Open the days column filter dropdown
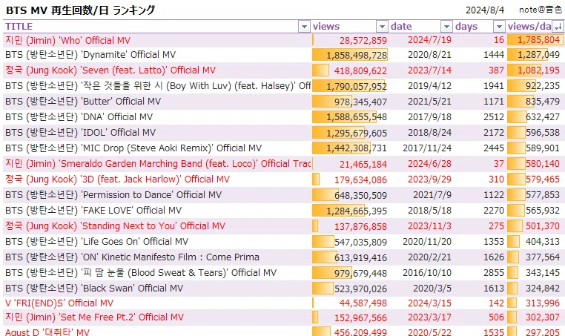 point(499,27)
